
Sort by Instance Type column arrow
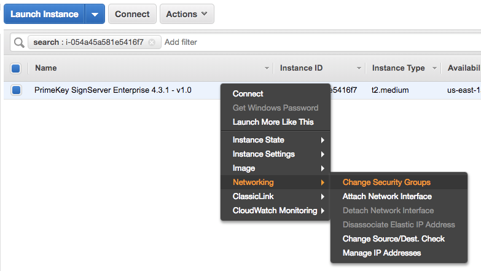(434, 68)
